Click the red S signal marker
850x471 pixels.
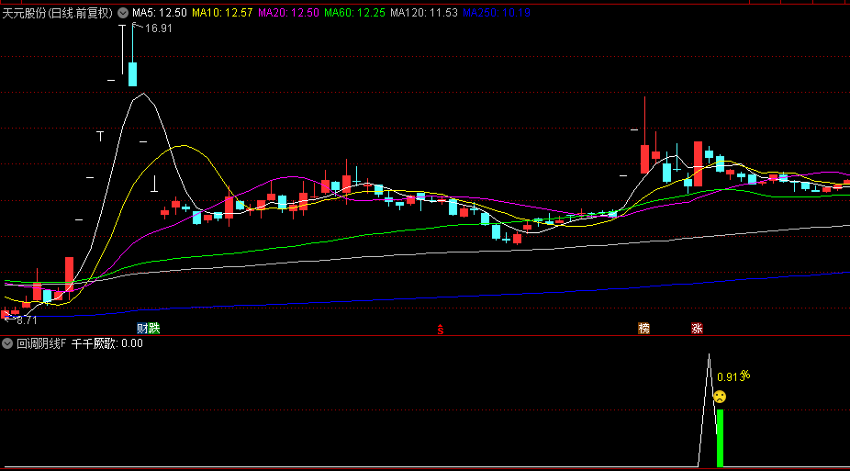pyautogui.click(x=441, y=329)
